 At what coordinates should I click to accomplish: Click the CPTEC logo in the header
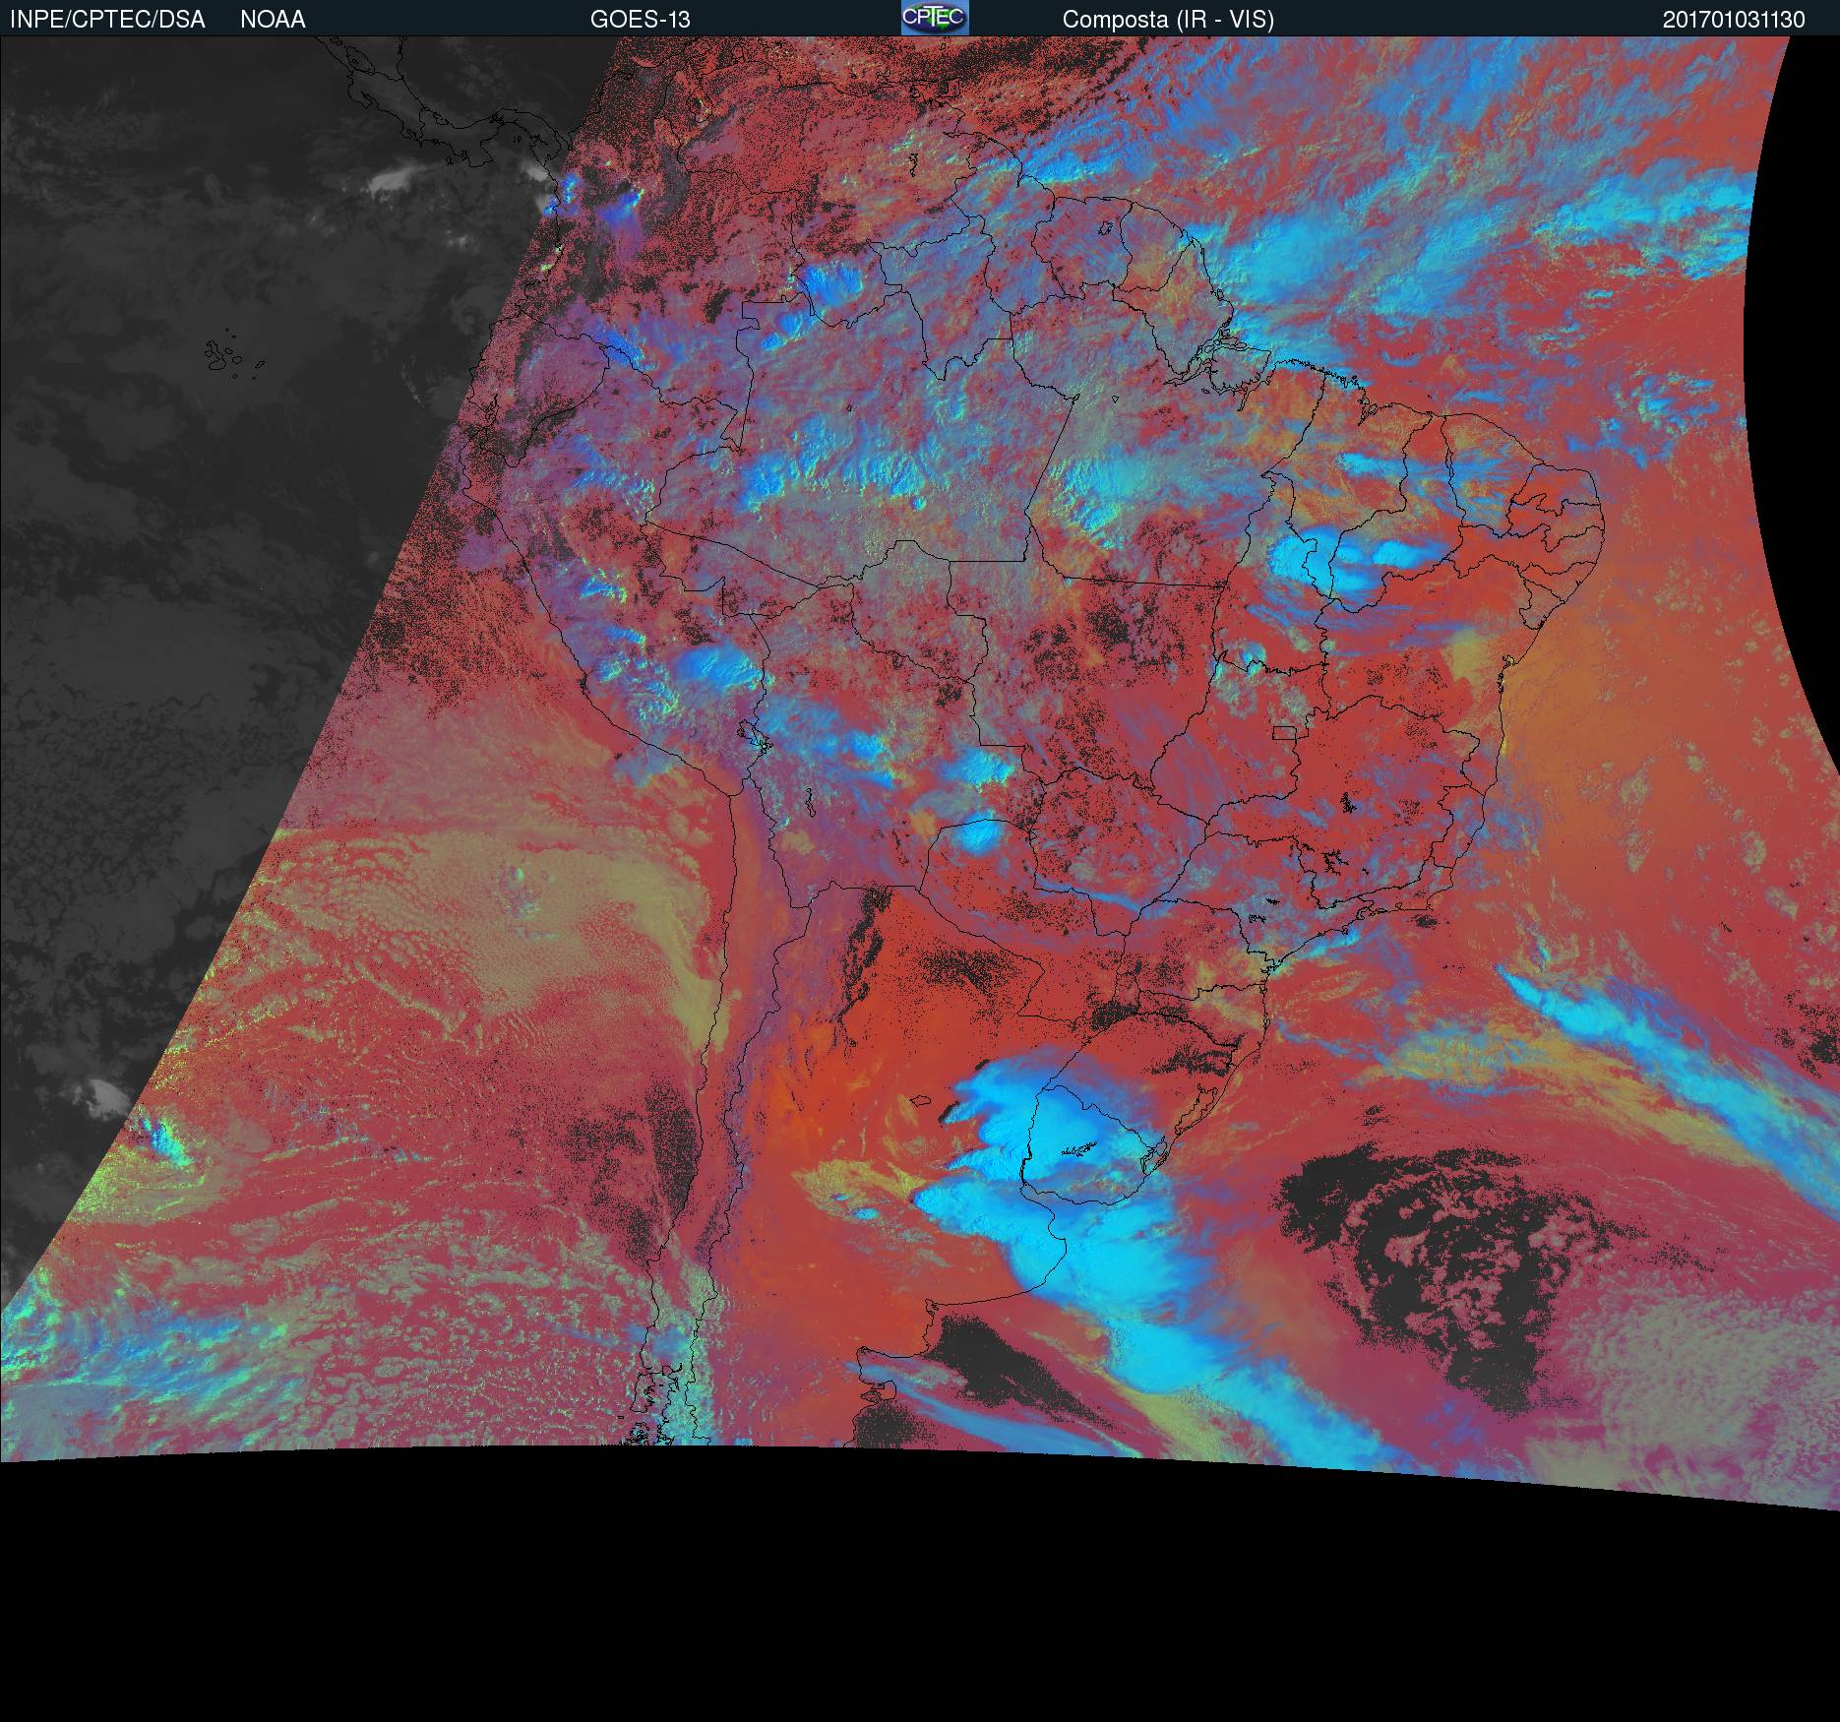point(935,18)
